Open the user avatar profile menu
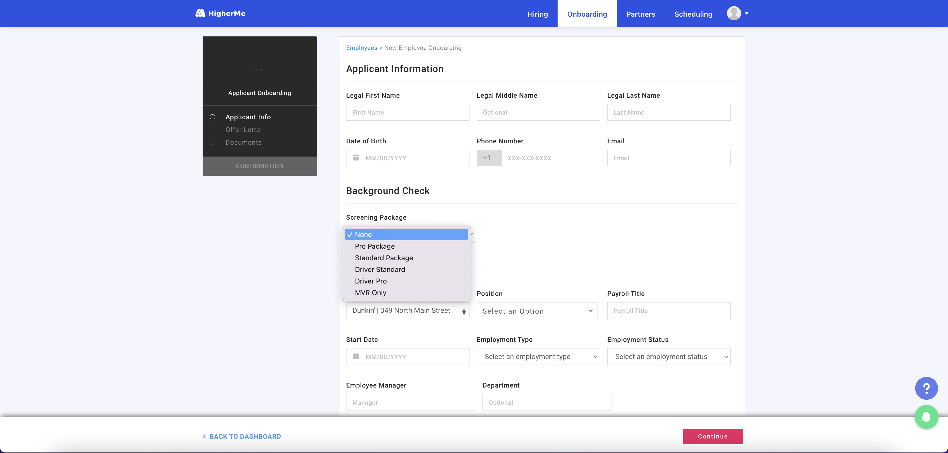This screenshot has width=948, height=453. pos(733,13)
